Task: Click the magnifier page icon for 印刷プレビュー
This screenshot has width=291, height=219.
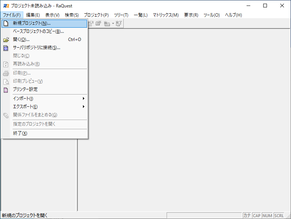Action: click(6, 82)
